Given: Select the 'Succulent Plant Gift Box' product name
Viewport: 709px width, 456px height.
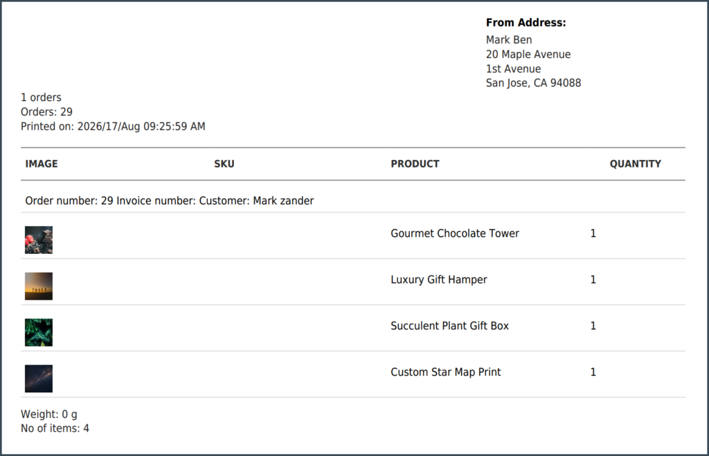Looking at the screenshot, I should click(x=449, y=326).
